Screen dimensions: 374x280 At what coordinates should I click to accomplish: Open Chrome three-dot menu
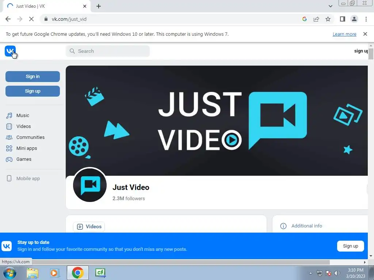click(366, 19)
